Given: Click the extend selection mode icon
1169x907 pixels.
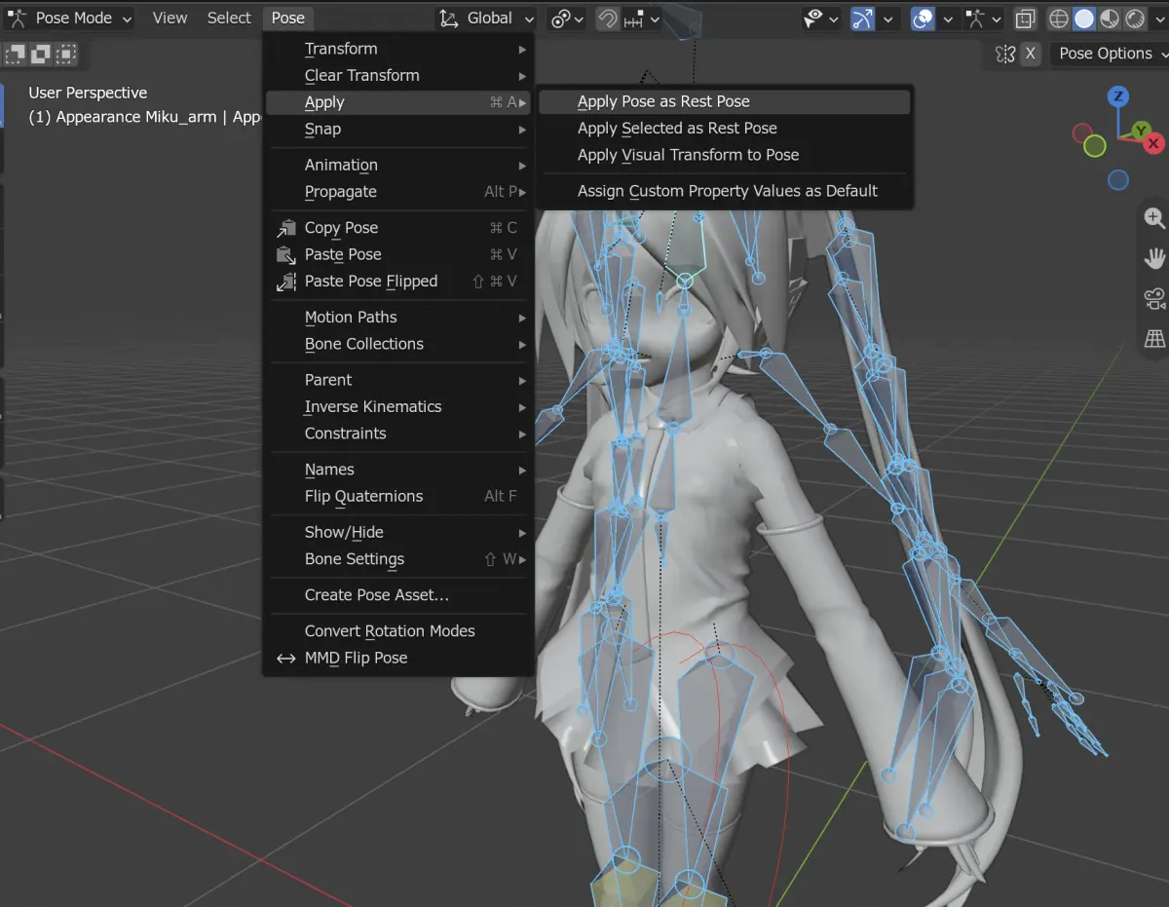Looking at the screenshot, I should pos(42,54).
